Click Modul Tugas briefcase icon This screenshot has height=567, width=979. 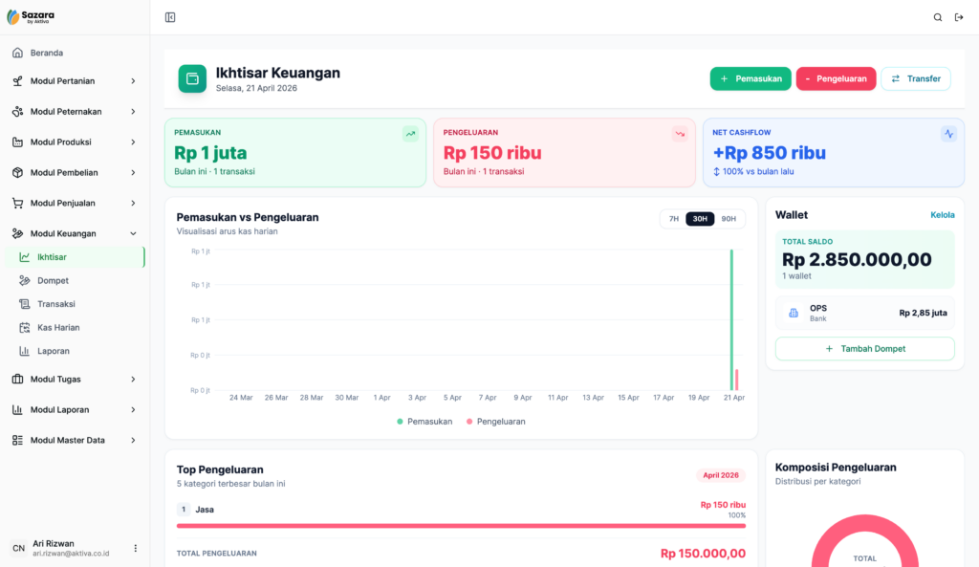point(17,379)
